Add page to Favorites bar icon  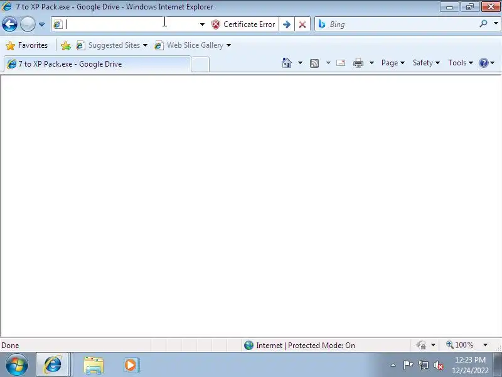click(x=66, y=45)
